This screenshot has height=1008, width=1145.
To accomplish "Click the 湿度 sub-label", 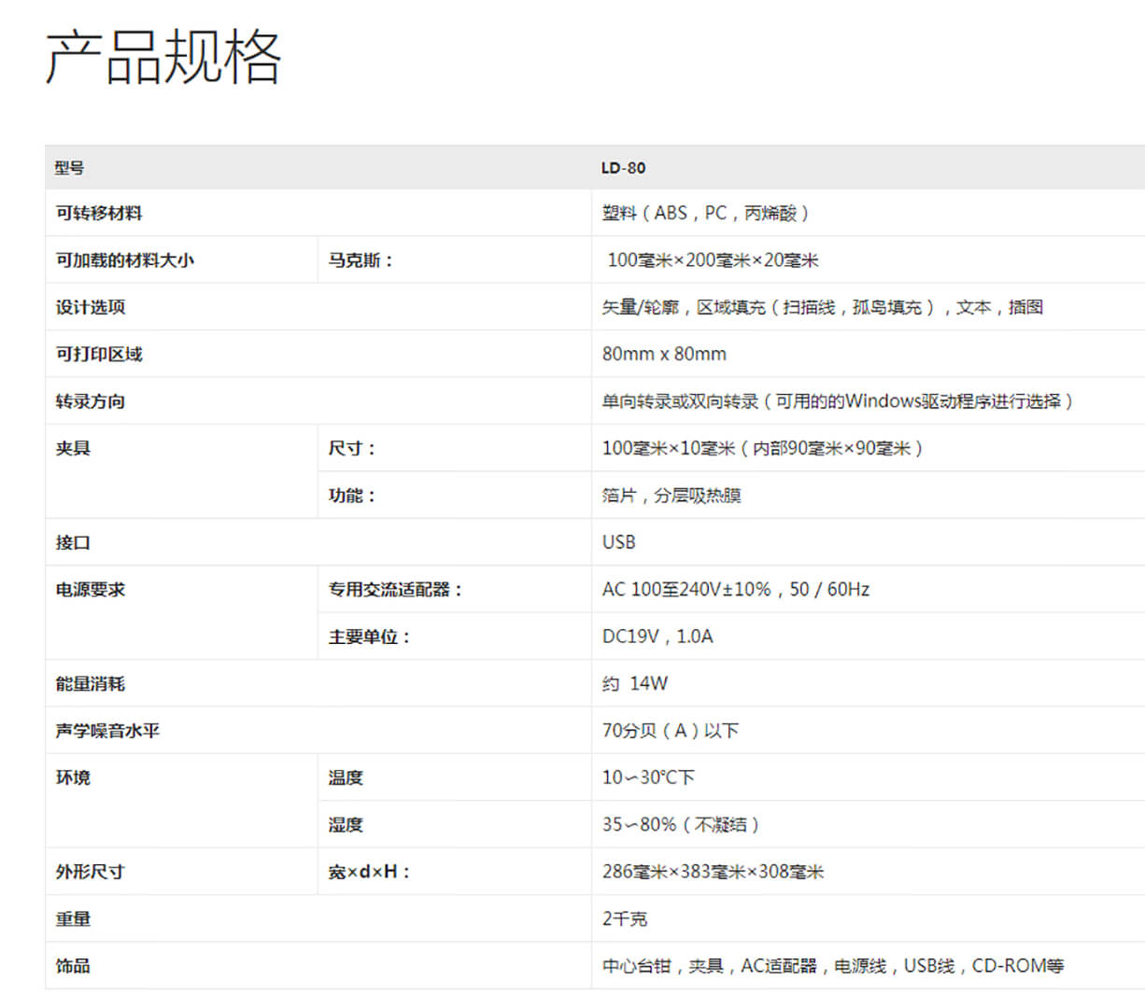I will coord(346,825).
